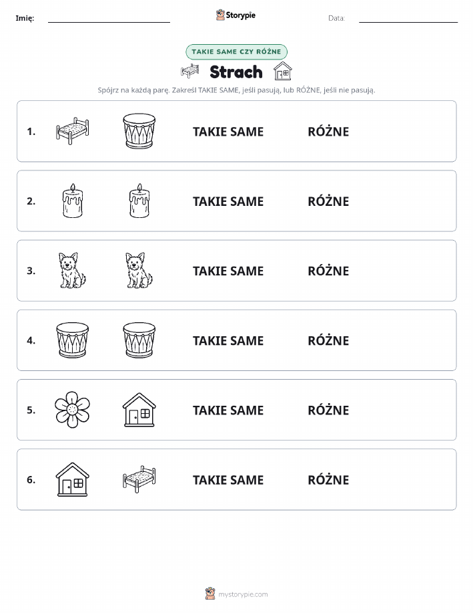Choose RÓŻNE for row 5
The width and height of the screenshot is (473, 613).
click(328, 410)
